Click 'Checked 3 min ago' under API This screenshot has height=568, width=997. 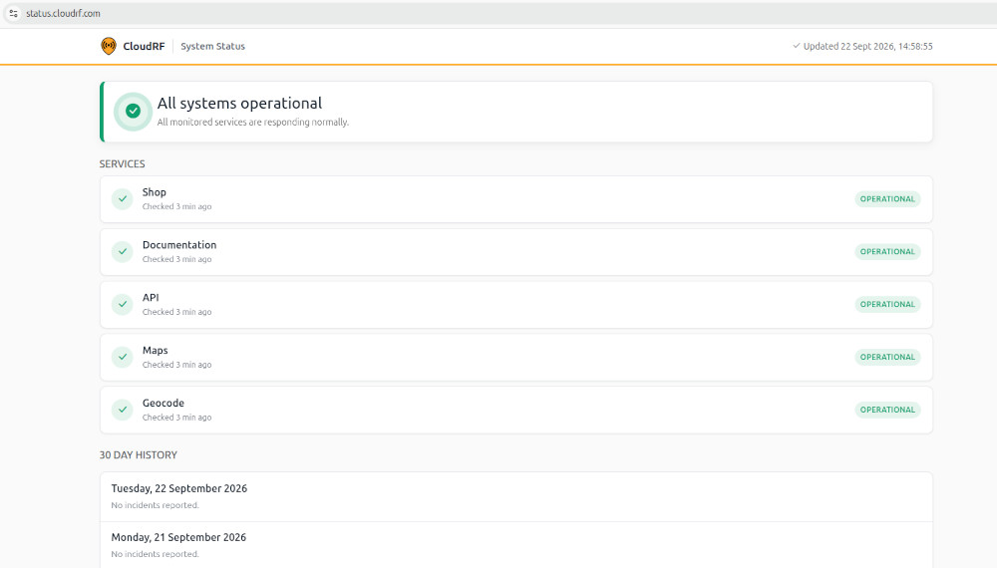point(176,312)
